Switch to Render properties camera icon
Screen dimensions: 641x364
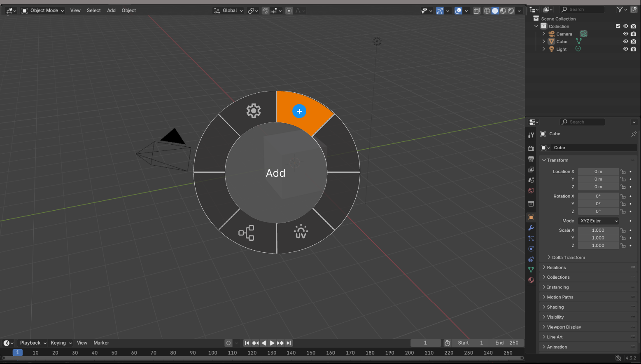click(x=531, y=148)
